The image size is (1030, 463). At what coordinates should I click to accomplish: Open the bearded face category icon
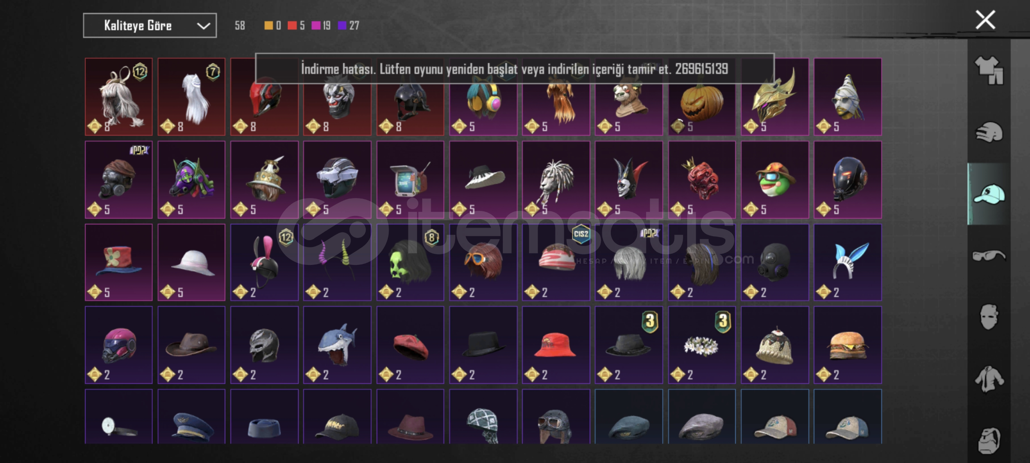point(989,440)
